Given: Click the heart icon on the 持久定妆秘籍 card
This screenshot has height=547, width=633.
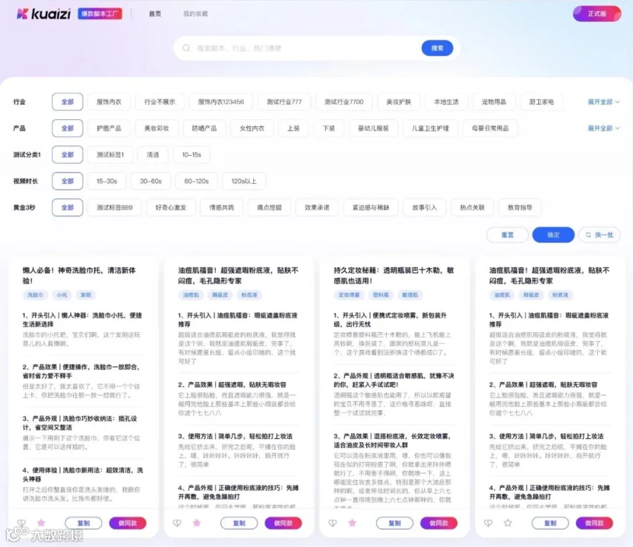Looking at the screenshot, I should (x=332, y=523).
